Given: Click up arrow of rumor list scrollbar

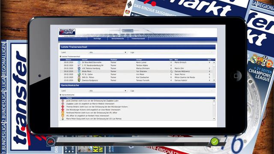Looking at the screenshot, I should tap(214, 101).
